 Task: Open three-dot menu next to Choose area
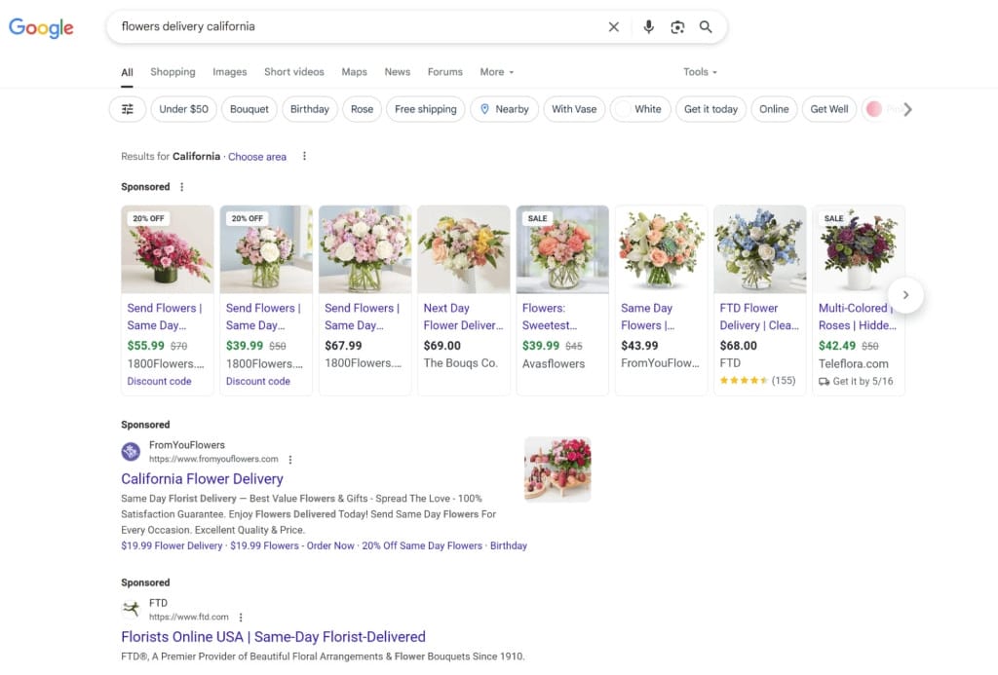click(x=304, y=156)
